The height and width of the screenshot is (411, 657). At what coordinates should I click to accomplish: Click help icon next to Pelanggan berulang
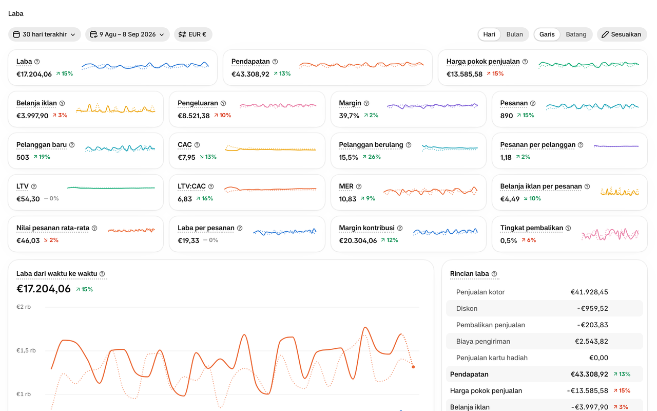[409, 145]
